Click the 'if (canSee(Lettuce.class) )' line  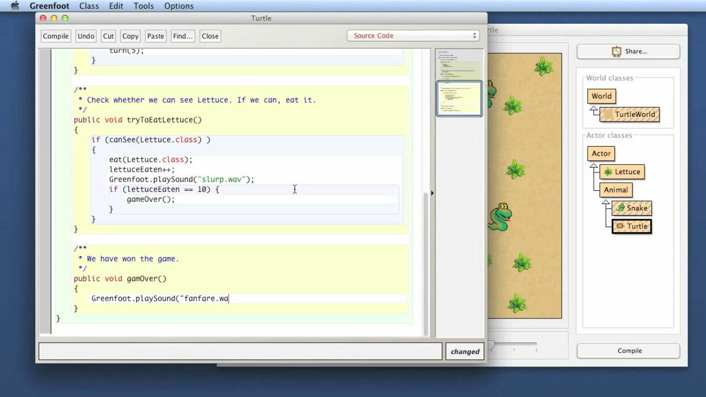(x=151, y=140)
